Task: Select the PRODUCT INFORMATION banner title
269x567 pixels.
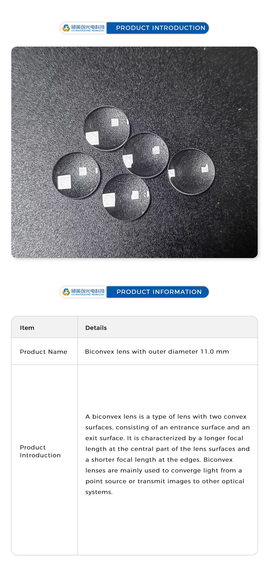Action: (159, 292)
